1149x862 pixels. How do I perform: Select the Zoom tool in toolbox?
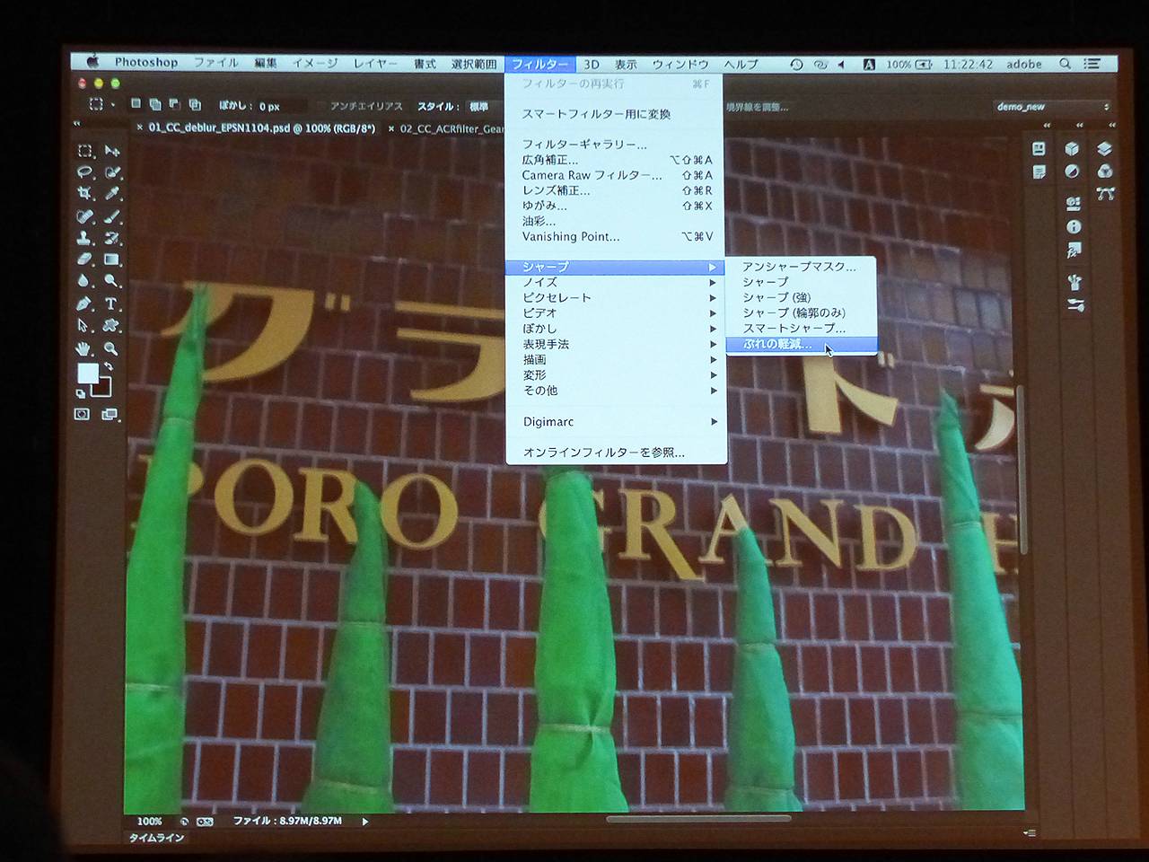click(x=112, y=348)
